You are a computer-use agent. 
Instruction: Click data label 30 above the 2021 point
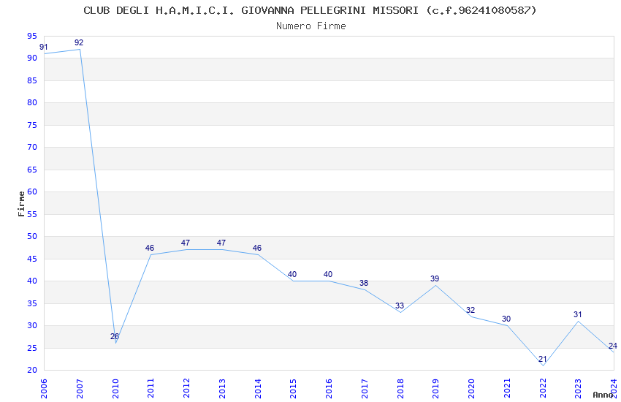click(506, 319)
